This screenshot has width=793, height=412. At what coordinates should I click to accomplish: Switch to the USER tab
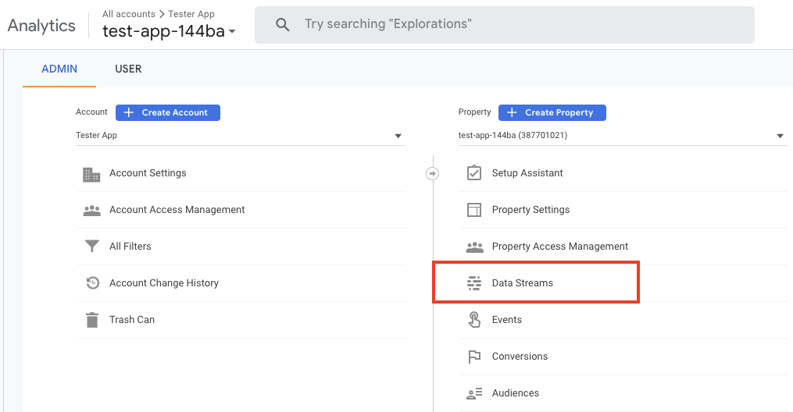[128, 69]
